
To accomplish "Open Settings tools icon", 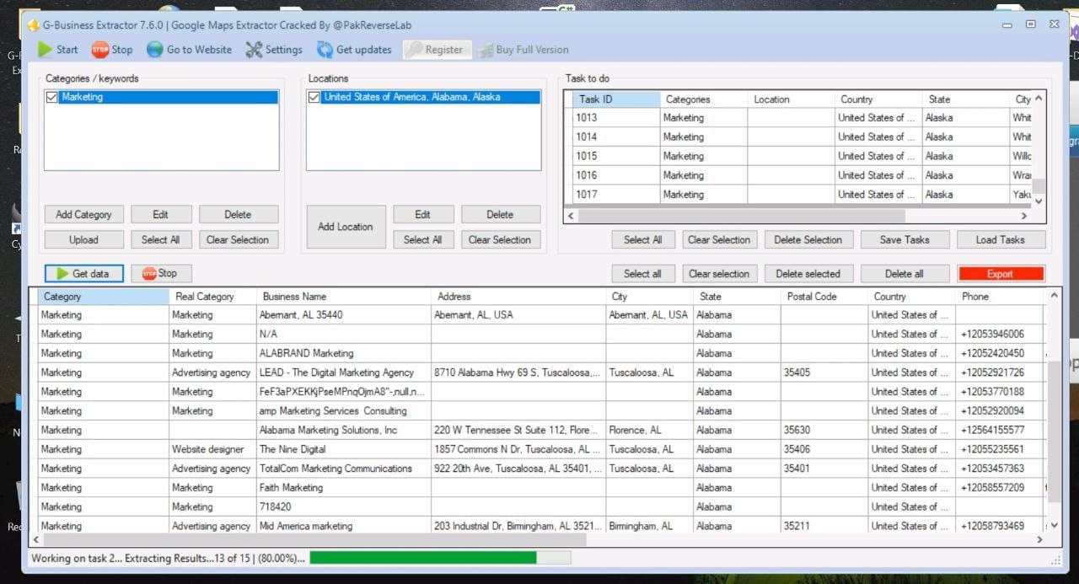I will pyautogui.click(x=254, y=50).
